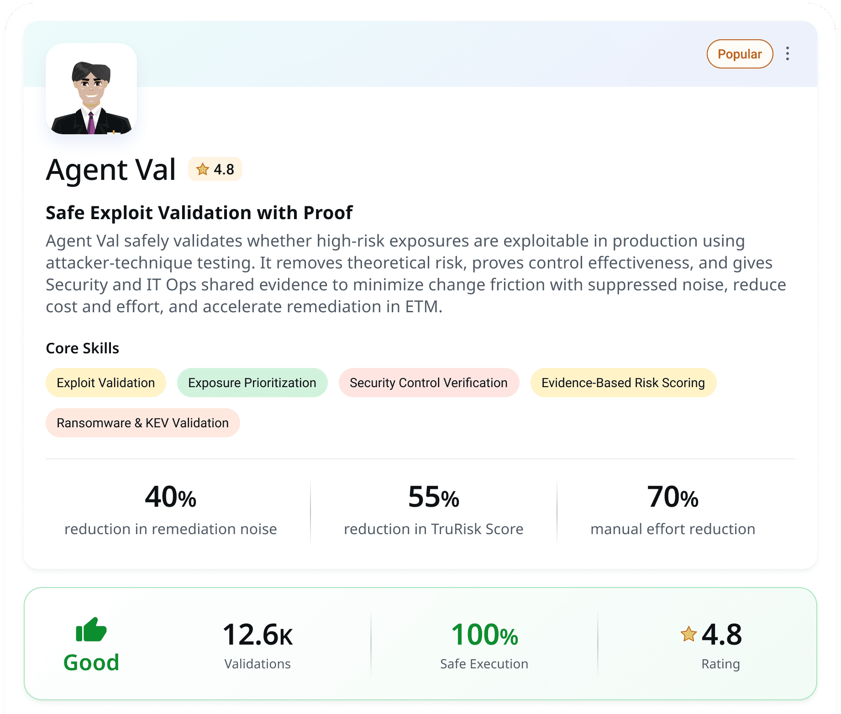Click the Security Control Verification tag

click(428, 383)
